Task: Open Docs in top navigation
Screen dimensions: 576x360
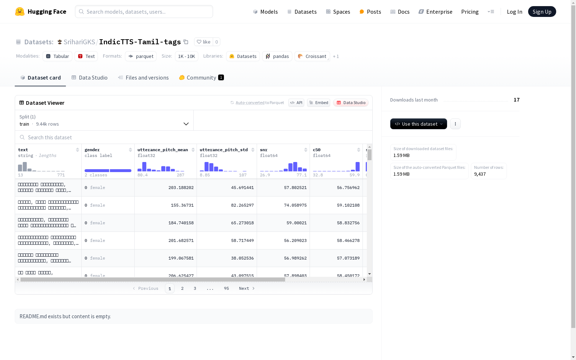Action: [x=400, y=12]
